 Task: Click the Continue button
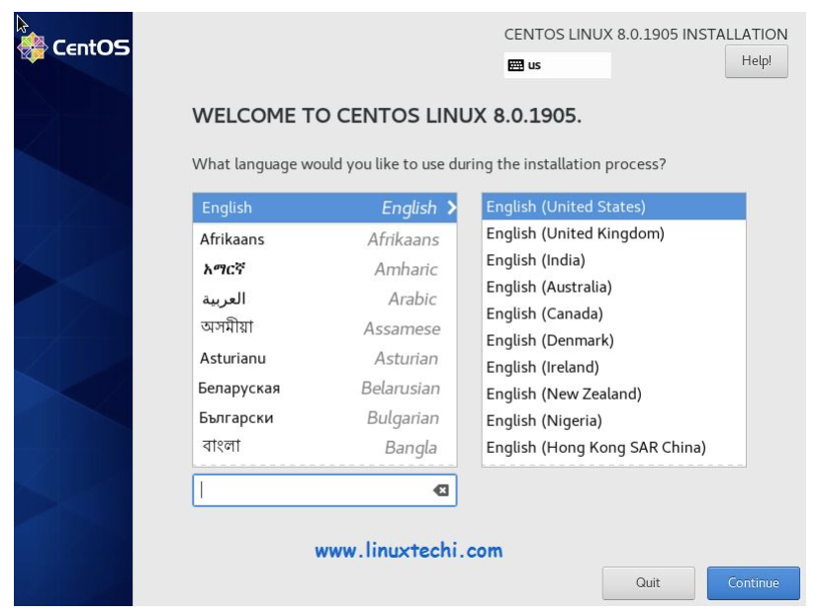click(754, 584)
